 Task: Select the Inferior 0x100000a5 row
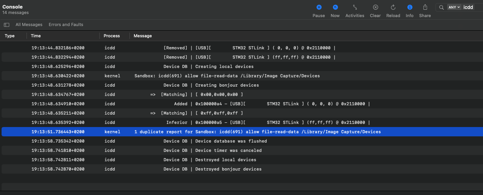pos(242,122)
